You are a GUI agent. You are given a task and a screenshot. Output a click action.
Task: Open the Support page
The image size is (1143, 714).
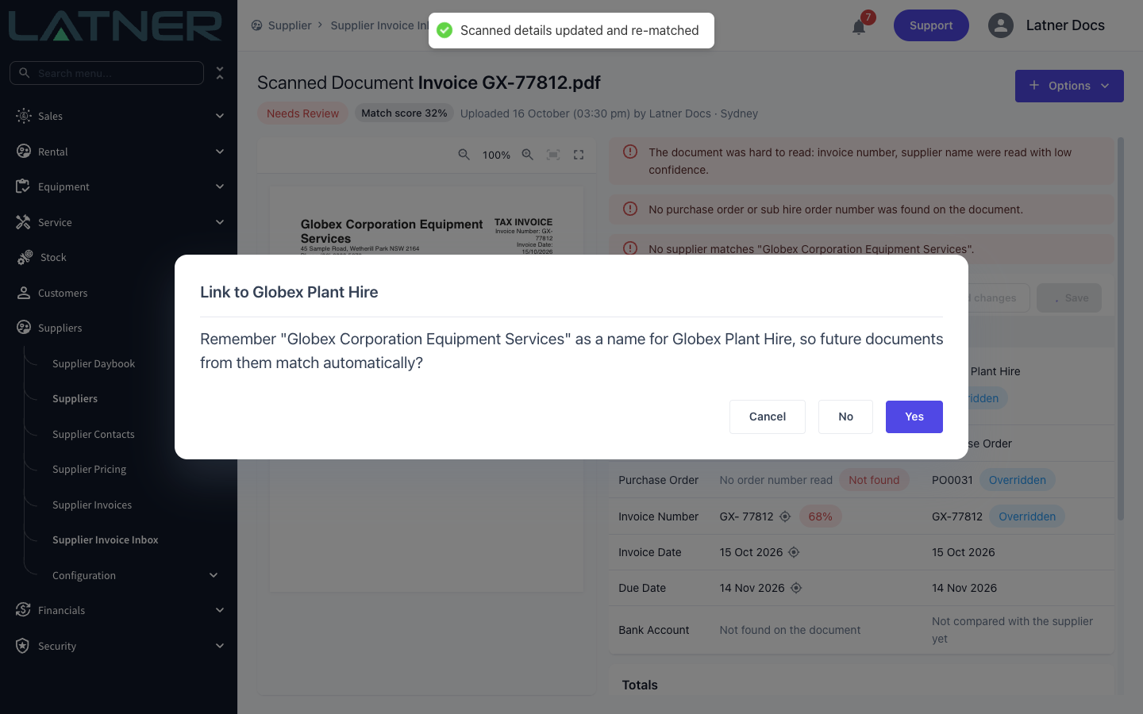tap(931, 25)
